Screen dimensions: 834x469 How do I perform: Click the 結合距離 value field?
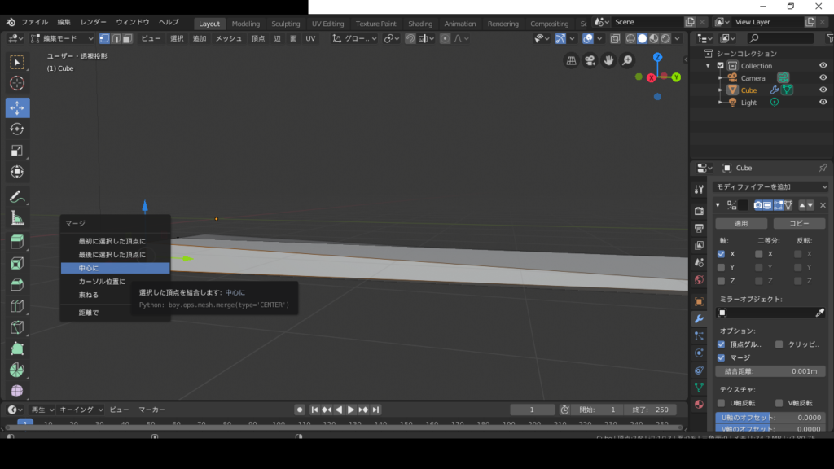pyautogui.click(x=771, y=371)
